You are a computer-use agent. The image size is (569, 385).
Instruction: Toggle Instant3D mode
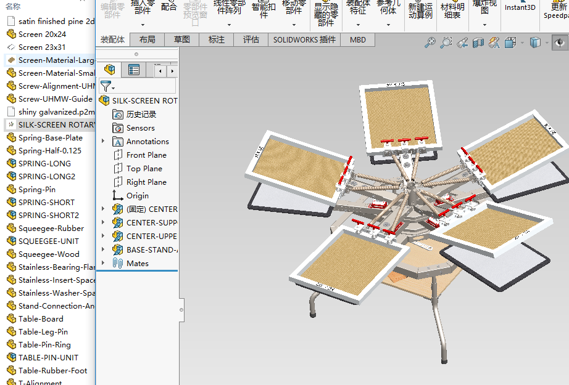(x=520, y=8)
